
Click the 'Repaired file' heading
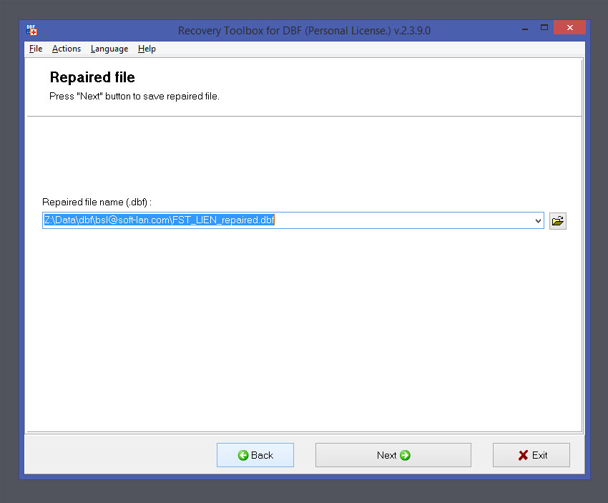[x=92, y=77]
